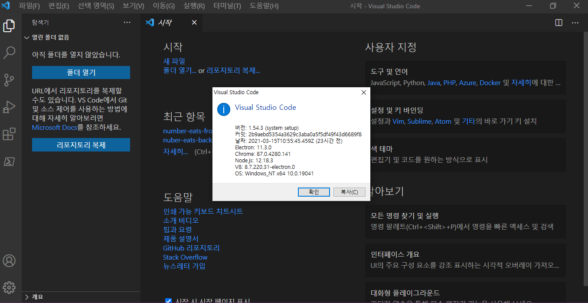Click the info icon in about dialog
The height and width of the screenshot is (303, 588).
click(x=223, y=109)
